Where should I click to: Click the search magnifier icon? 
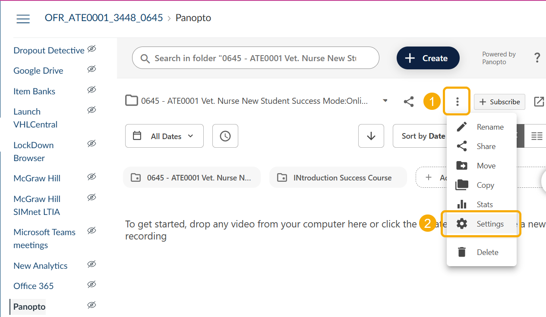[x=146, y=59]
